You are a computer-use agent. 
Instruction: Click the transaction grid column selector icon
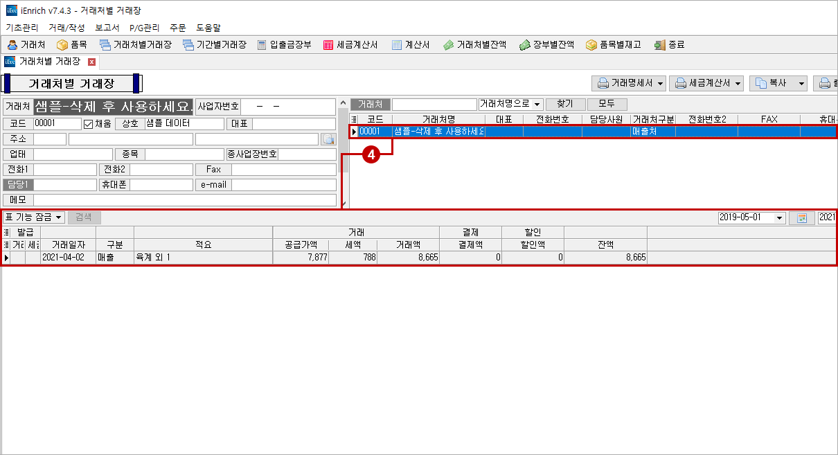click(x=6, y=233)
